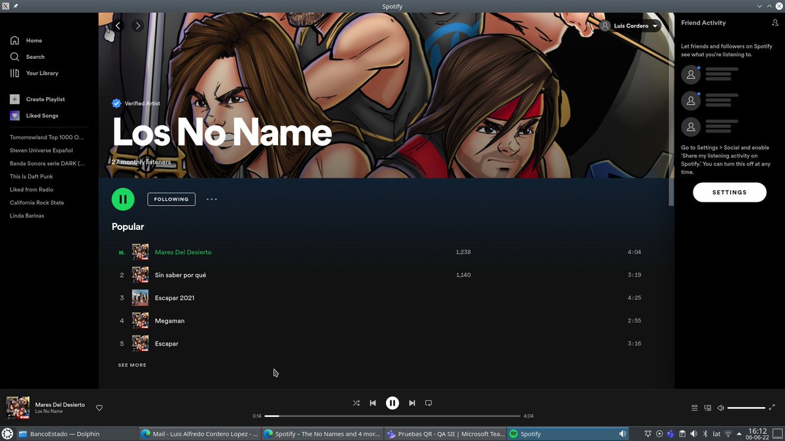Open the Steven Universe Español playlist
785x441 pixels.
tap(41, 150)
